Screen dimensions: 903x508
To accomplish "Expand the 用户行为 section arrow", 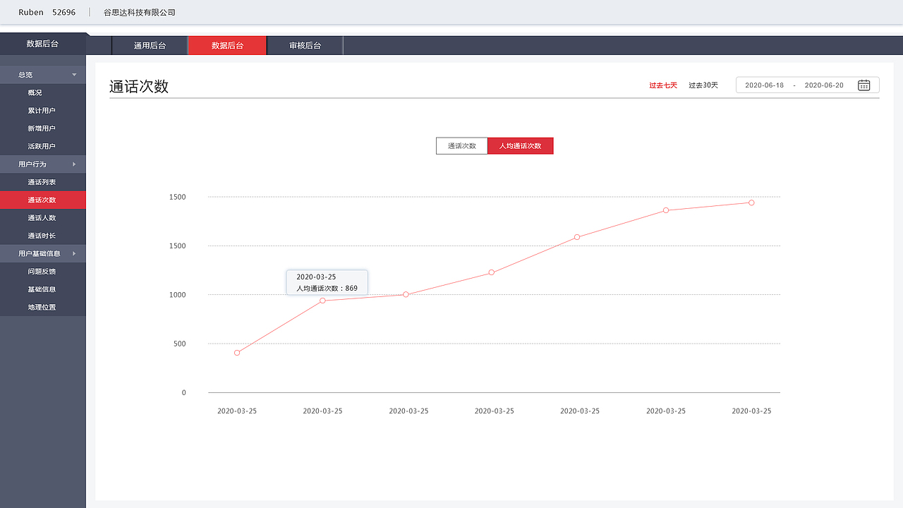I will [74, 164].
